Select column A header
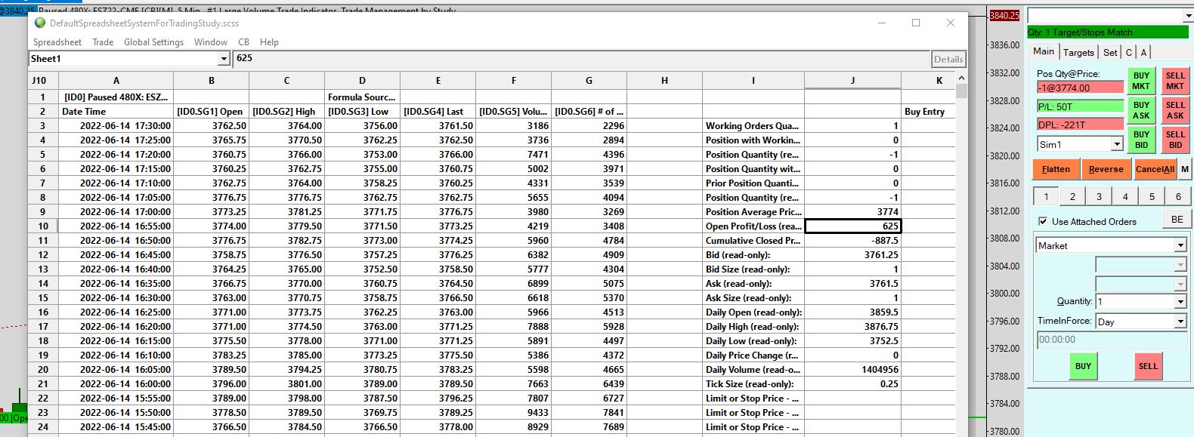The image size is (1194, 437). 116,81
